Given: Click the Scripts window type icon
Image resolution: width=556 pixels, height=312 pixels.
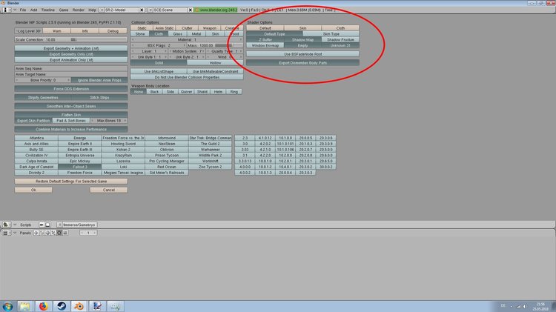Looking at the screenshot, I should pos(6,225).
